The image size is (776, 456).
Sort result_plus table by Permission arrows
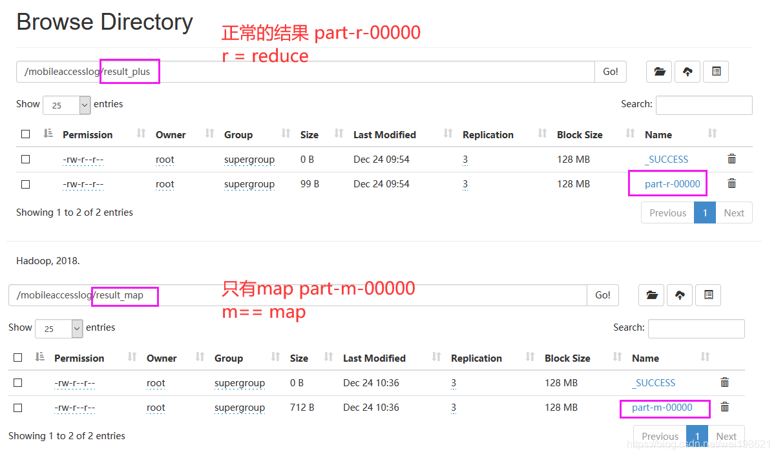142,134
